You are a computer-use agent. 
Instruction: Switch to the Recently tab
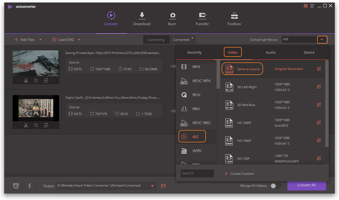[x=195, y=53]
